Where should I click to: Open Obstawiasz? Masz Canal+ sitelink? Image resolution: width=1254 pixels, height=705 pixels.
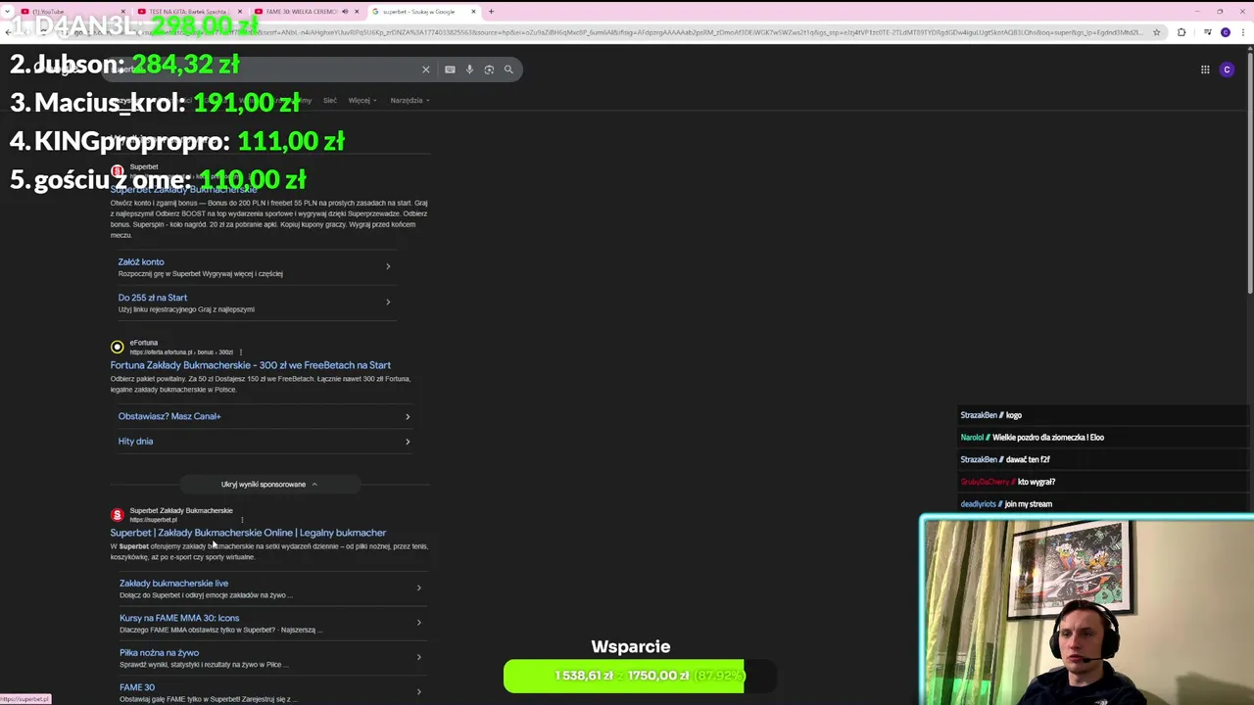pyautogui.click(x=169, y=416)
